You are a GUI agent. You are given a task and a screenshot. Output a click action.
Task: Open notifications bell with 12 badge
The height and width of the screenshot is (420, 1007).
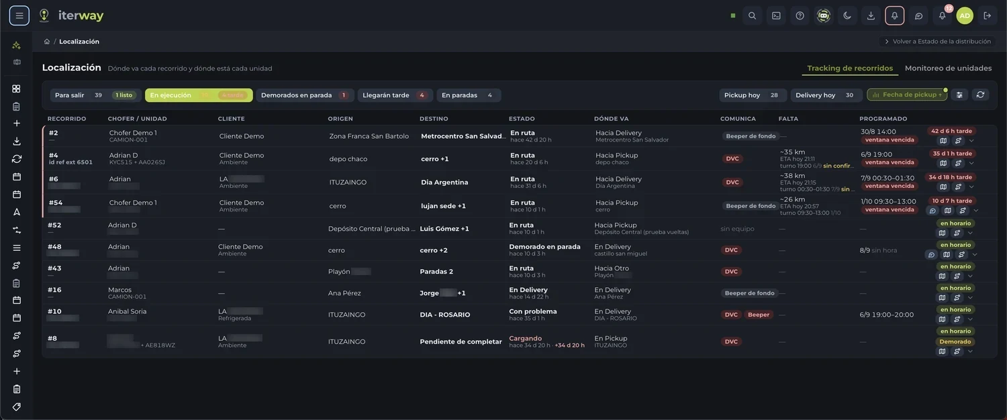click(942, 15)
